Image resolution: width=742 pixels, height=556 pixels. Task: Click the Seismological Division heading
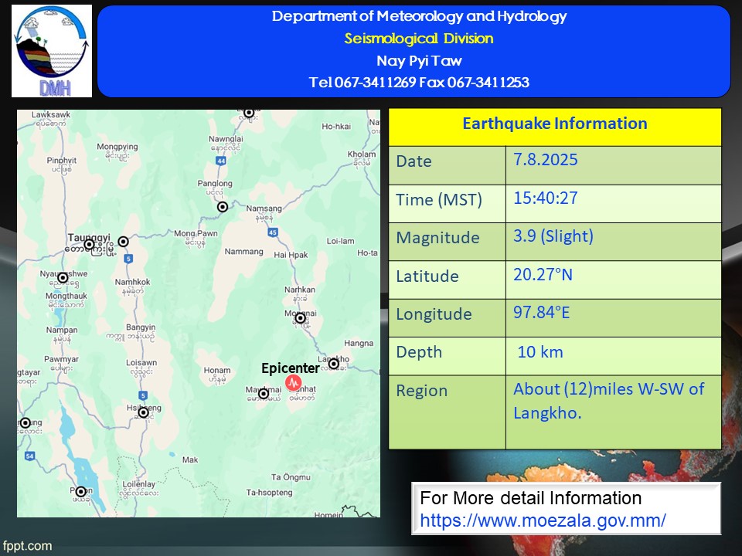pos(419,39)
